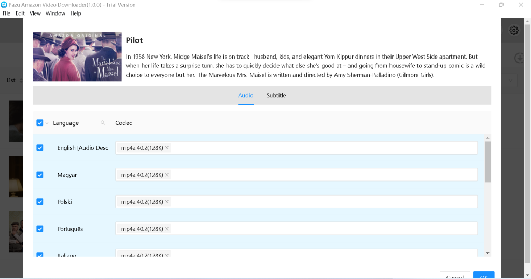Open the codec selector for Magyar
The height and width of the screenshot is (279, 531).
pos(296,175)
